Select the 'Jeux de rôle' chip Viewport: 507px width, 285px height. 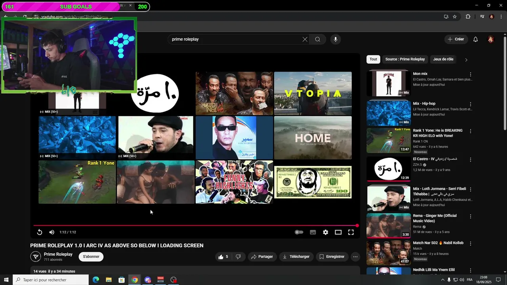[x=443, y=59]
